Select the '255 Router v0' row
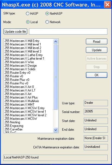The height and width of the screenshot is (165, 112). [x=28, y=76]
